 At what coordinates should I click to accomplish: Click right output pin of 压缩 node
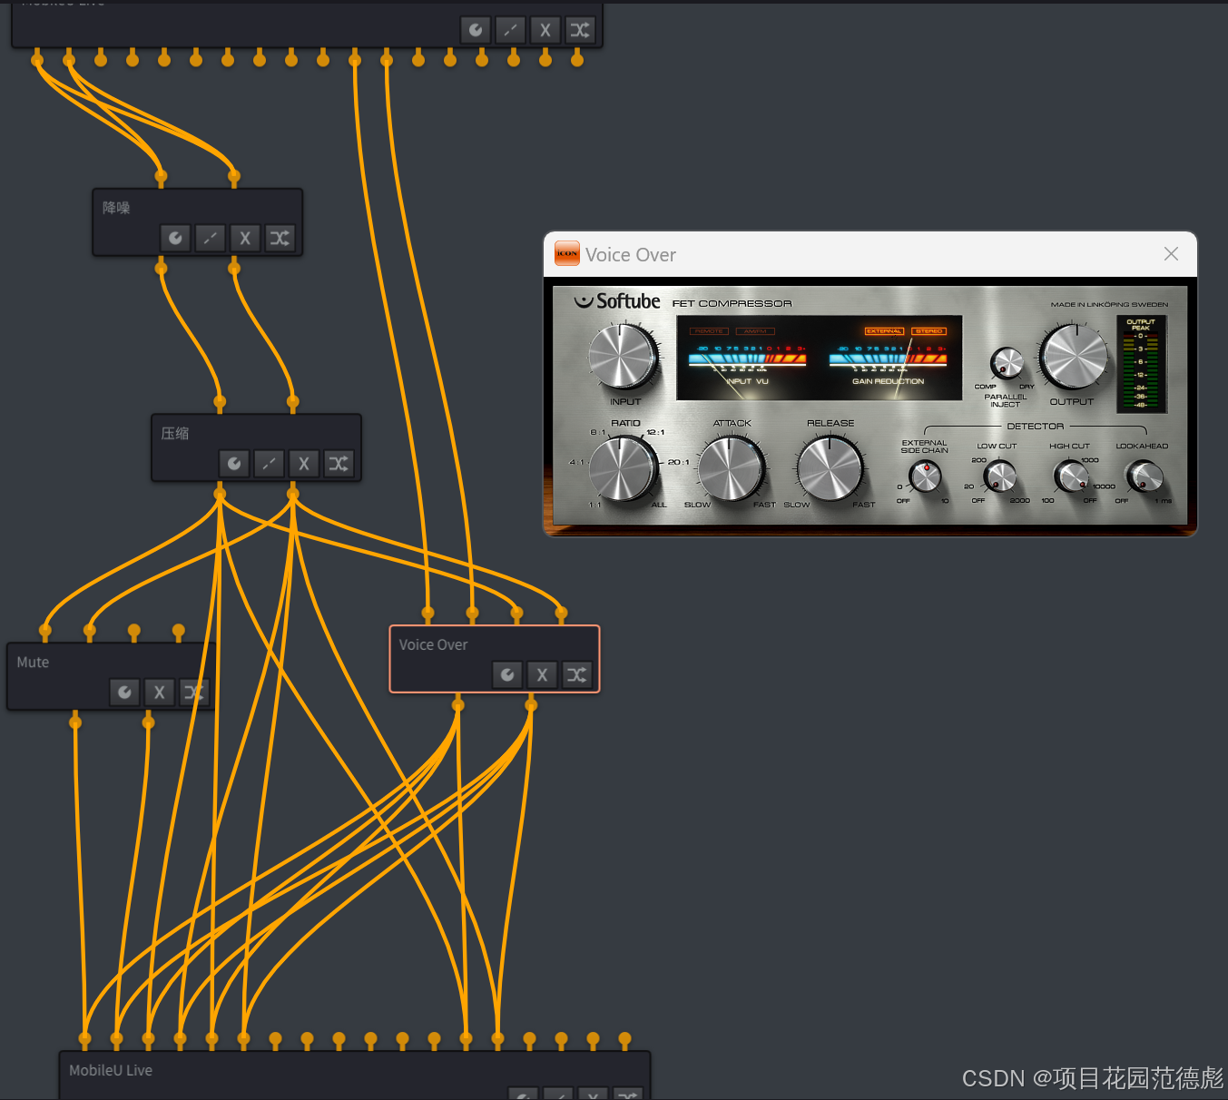click(293, 494)
